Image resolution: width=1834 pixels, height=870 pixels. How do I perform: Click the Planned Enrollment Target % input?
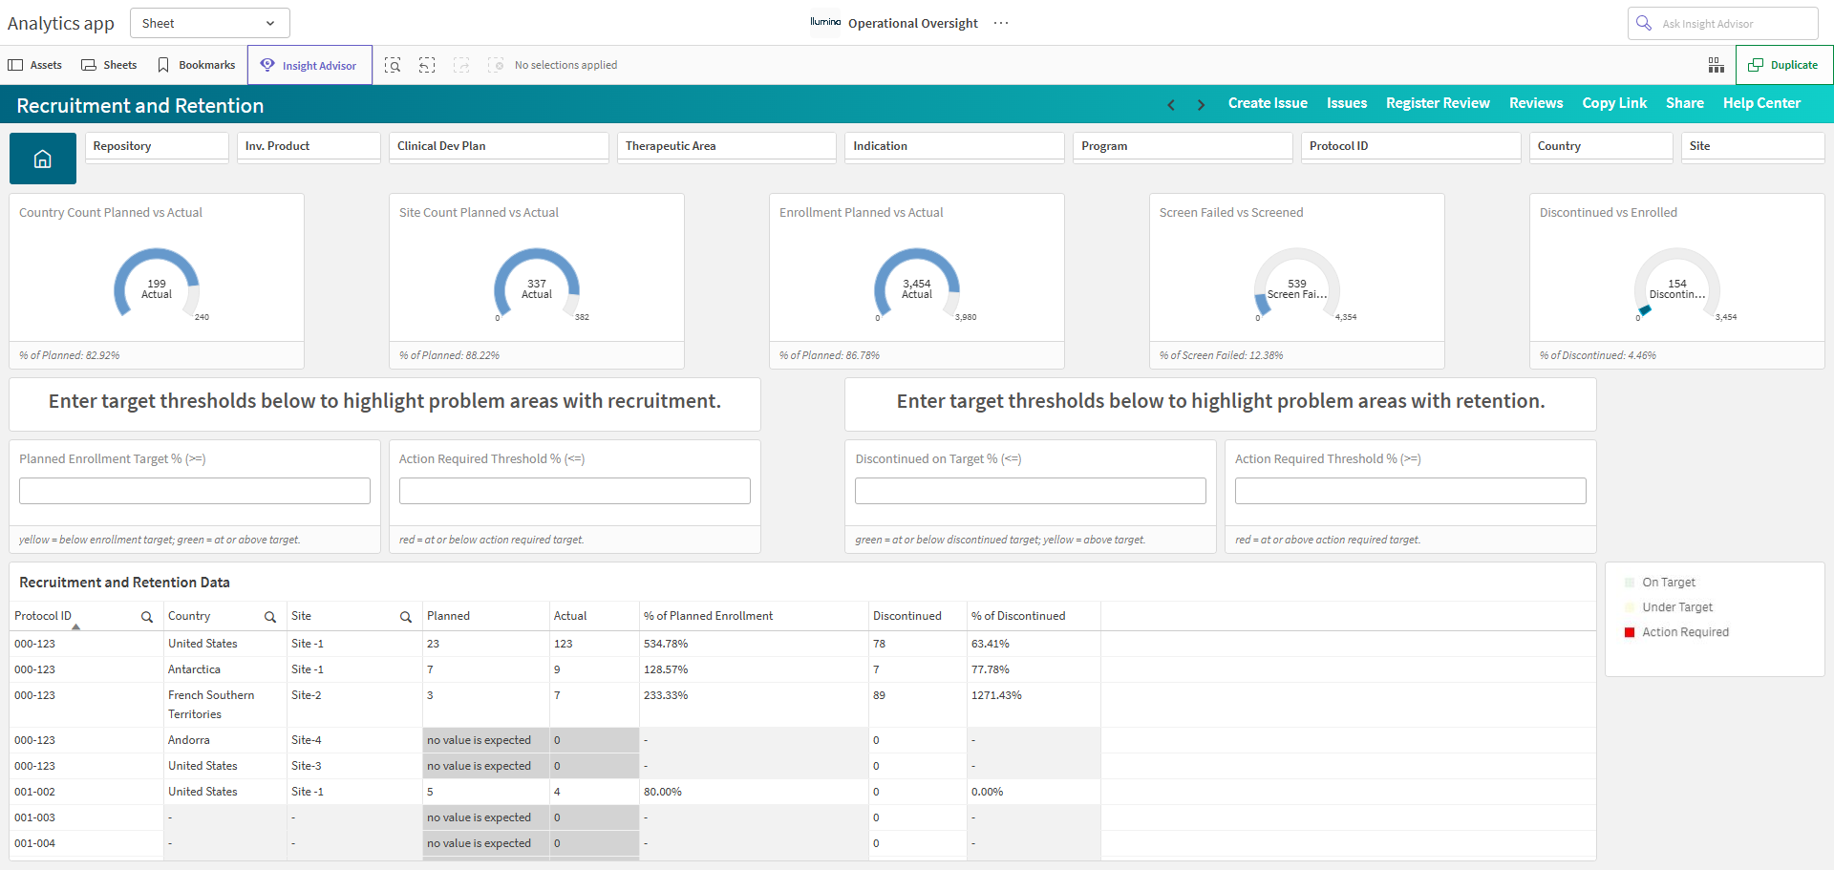coord(195,491)
